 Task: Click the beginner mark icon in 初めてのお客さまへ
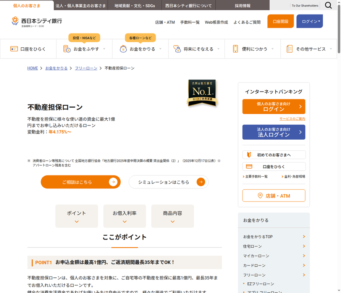[249, 155]
